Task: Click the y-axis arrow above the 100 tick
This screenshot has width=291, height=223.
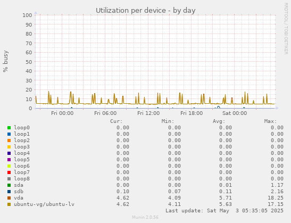Action: pos(36,13)
